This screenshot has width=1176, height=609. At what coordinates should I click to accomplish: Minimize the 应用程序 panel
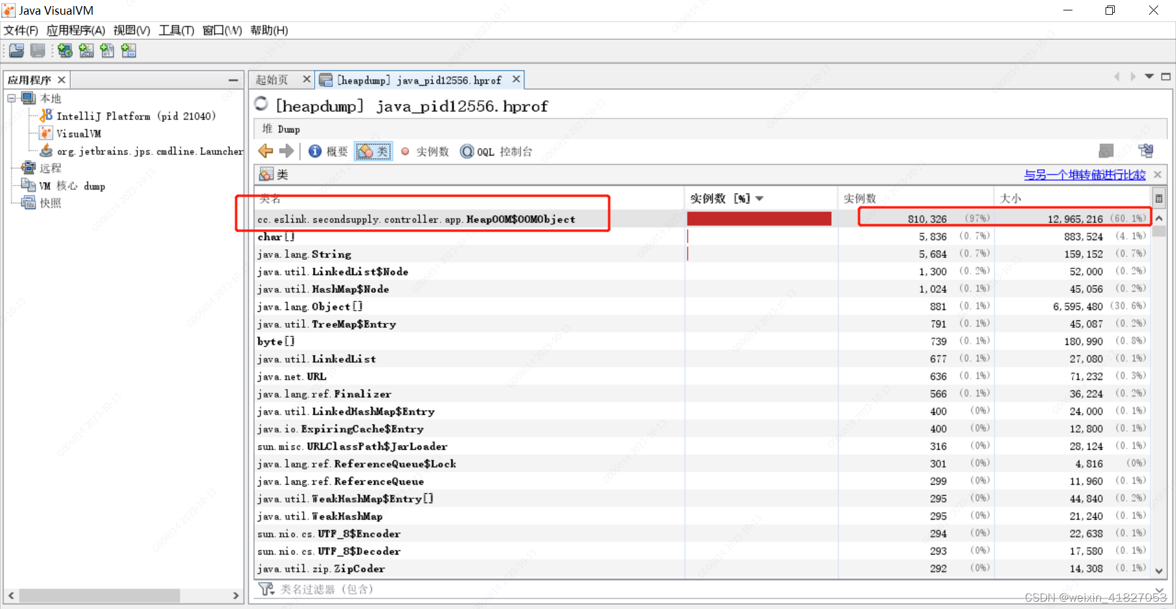tap(233, 80)
